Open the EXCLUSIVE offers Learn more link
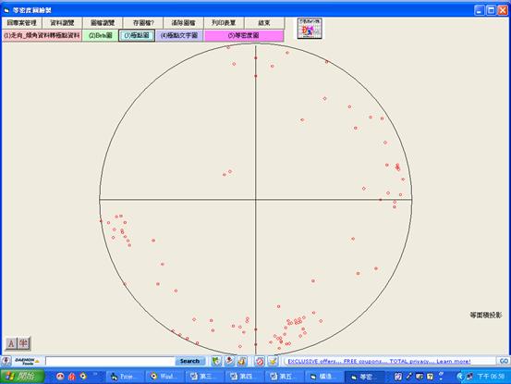 (x=379, y=362)
